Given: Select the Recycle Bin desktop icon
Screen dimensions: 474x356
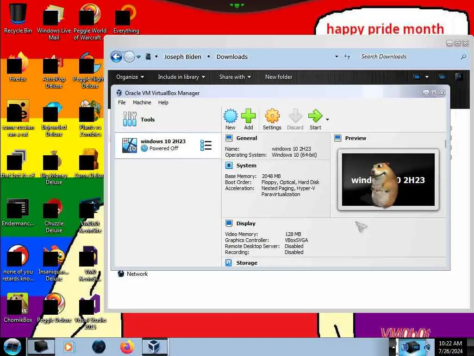Looking at the screenshot, I should (18, 18).
